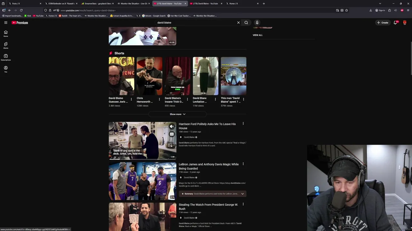Open the Create button

point(383,22)
